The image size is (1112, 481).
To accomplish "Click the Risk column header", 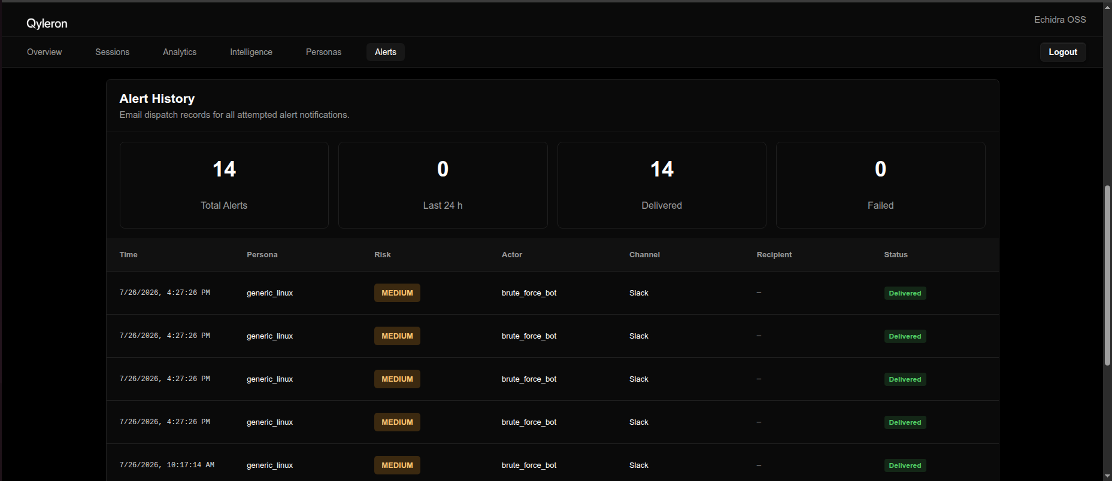I will pyautogui.click(x=383, y=255).
